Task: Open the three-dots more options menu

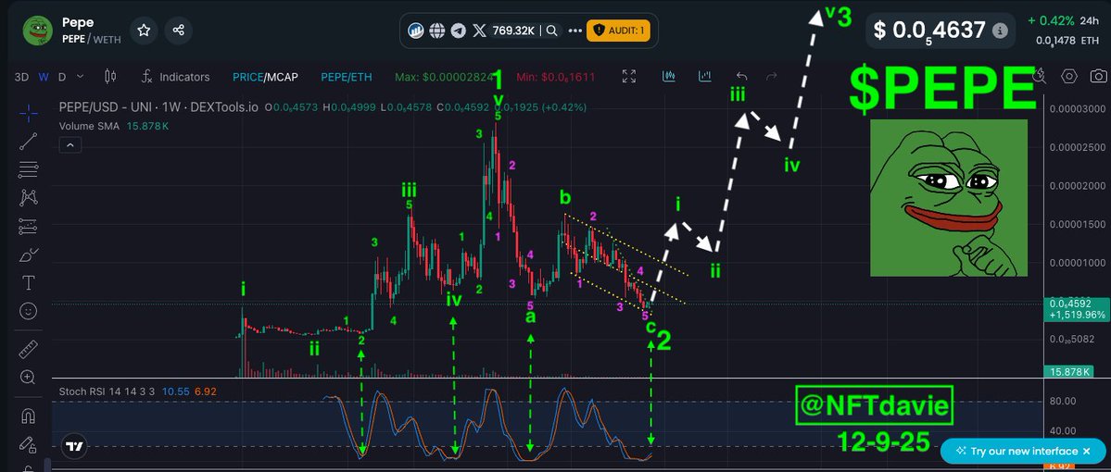Action: pos(574,31)
